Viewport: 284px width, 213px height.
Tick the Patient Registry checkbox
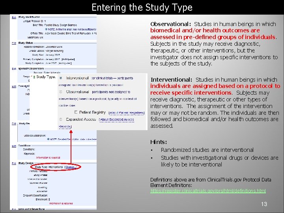pyautogui.click(x=76, y=112)
